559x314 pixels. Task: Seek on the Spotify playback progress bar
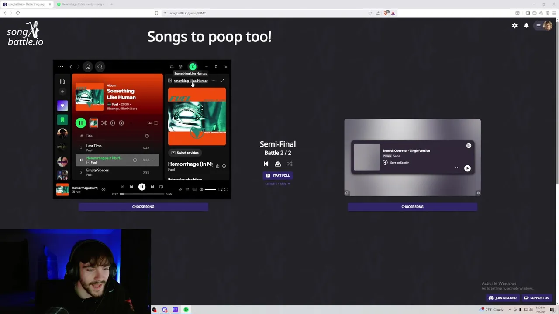[x=142, y=194]
